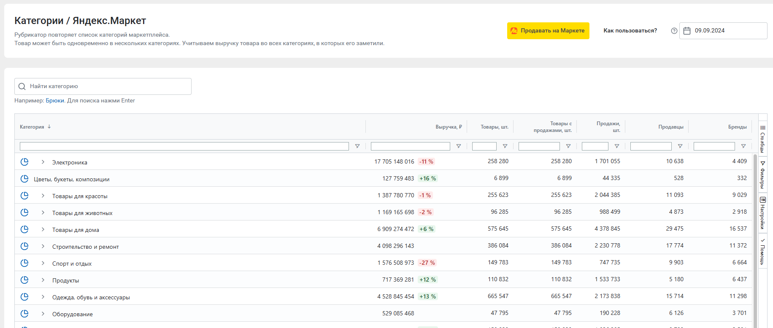Click filter funnel icon for Выручка column
Screen dimensions: 773x328
coord(459,146)
